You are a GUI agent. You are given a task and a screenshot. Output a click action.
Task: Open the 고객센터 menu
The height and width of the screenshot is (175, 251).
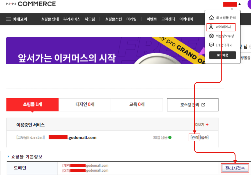168,19
